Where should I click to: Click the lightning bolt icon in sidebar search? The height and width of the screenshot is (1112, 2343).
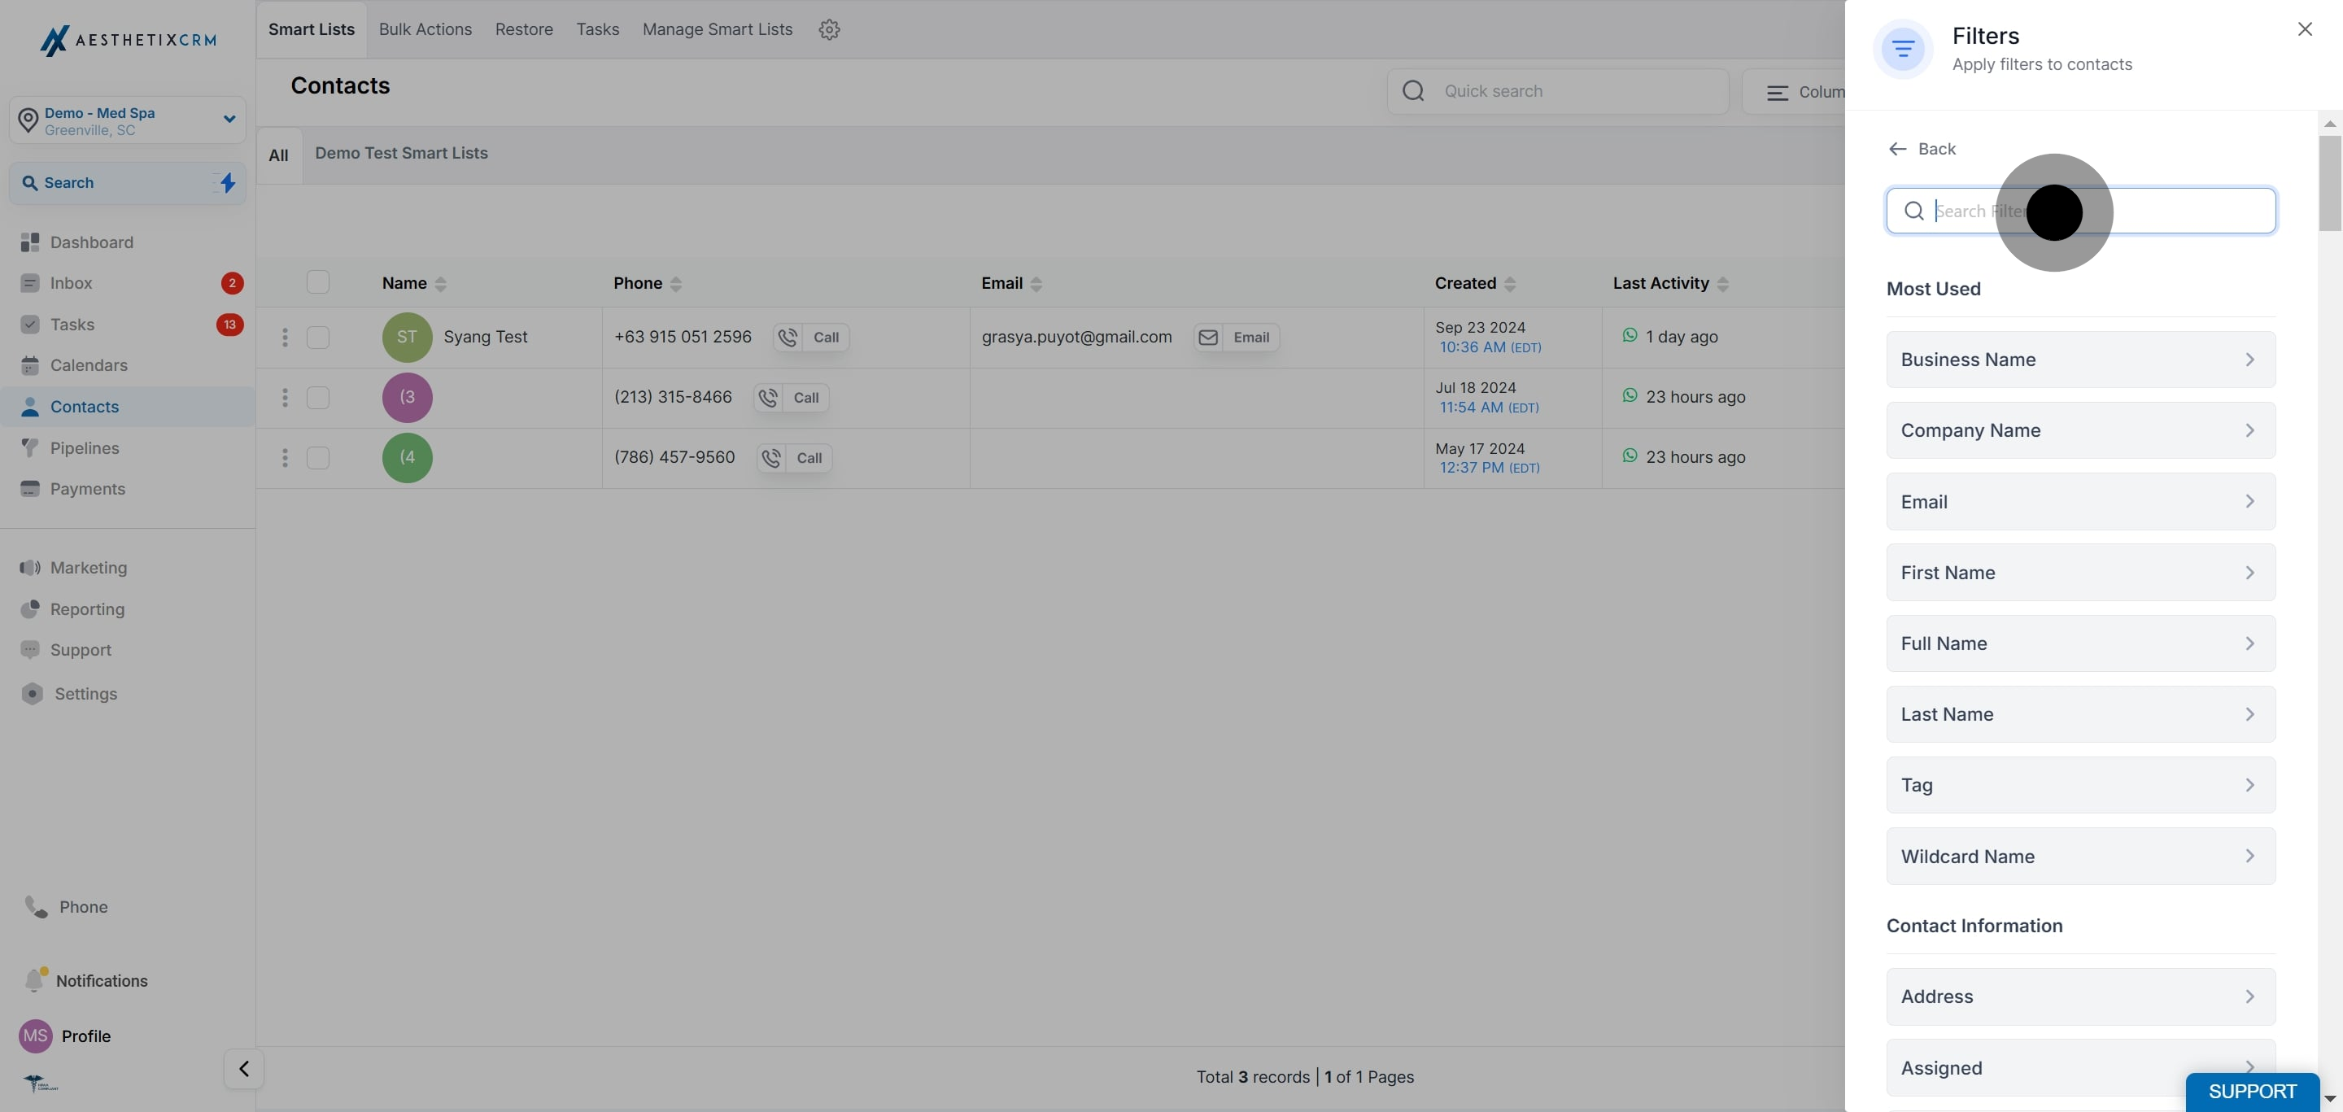228,183
